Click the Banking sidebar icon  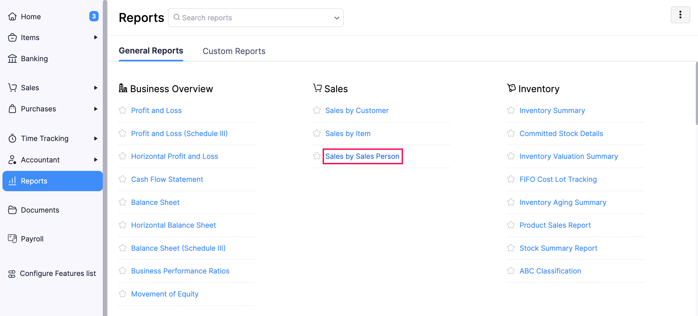click(13, 59)
